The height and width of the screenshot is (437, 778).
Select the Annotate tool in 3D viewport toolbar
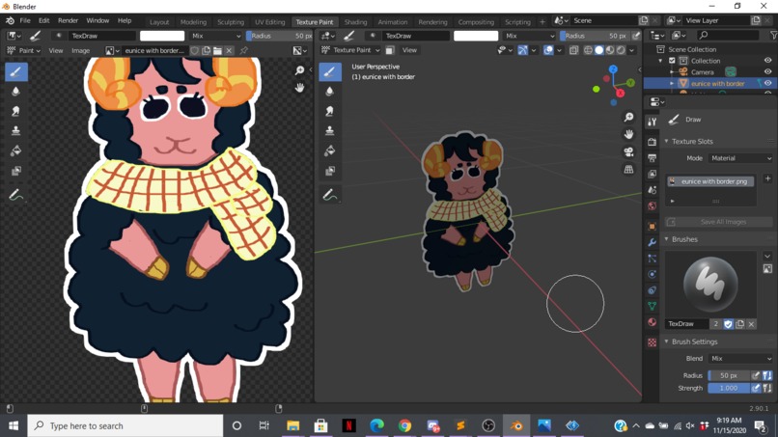pyautogui.click(x=329, y=195)
